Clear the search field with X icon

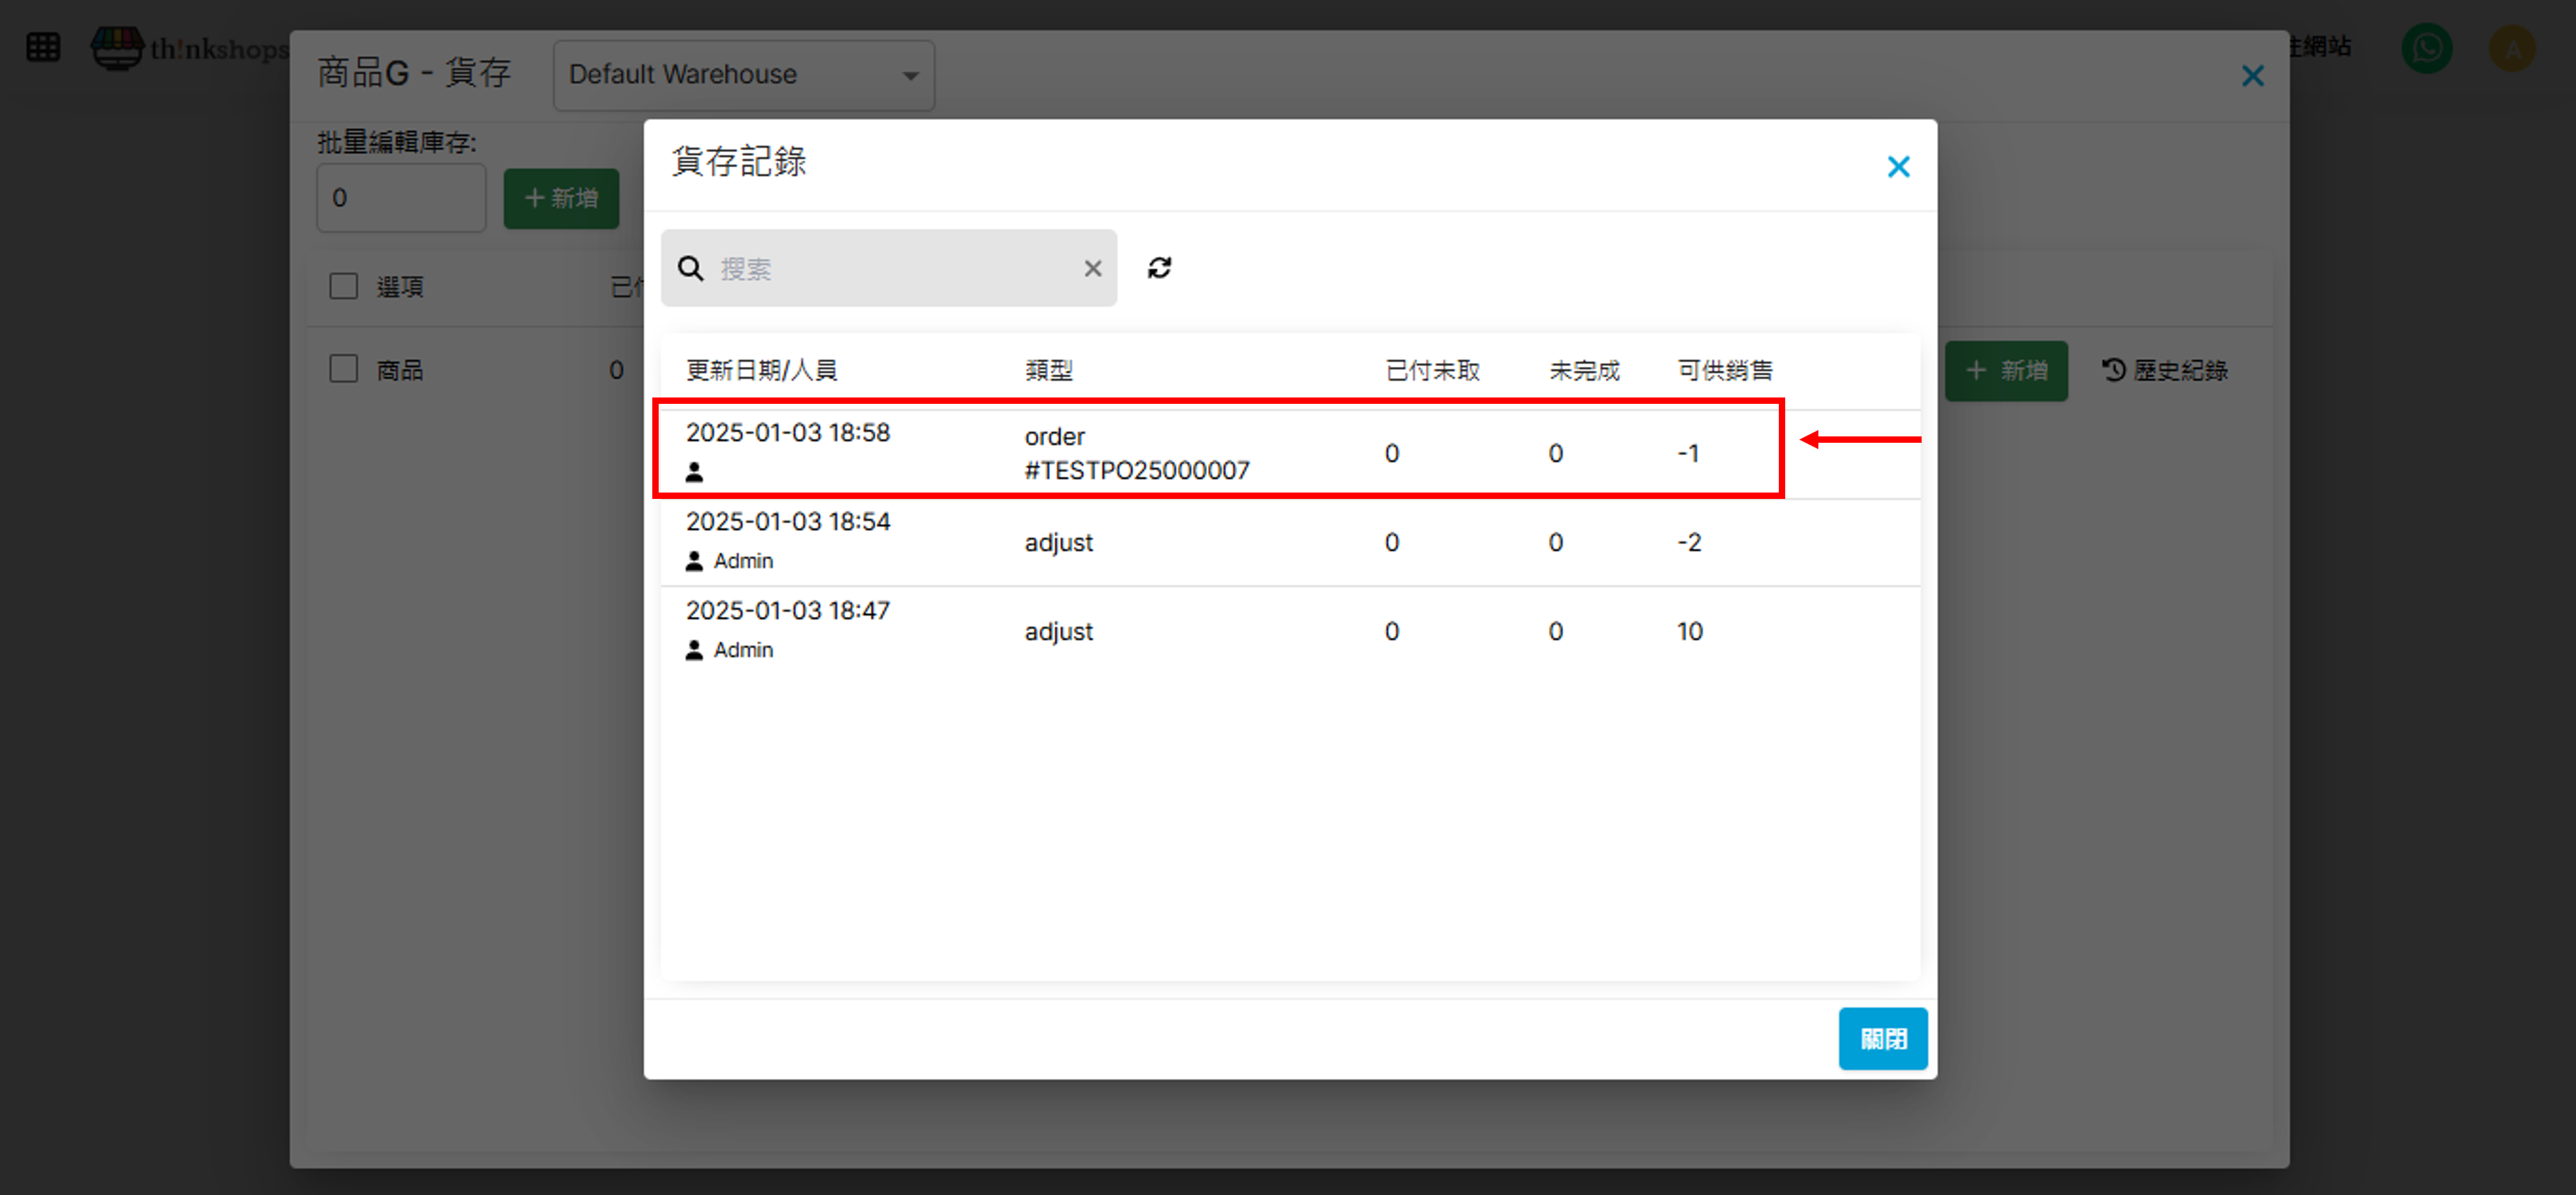tap(1092, 268)
